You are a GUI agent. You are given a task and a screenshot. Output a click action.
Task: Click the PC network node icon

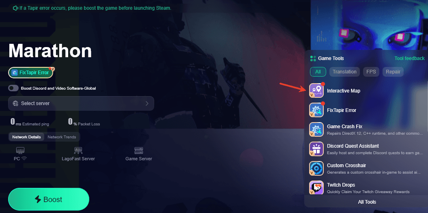pyautogui.click(x=20, y=150)
